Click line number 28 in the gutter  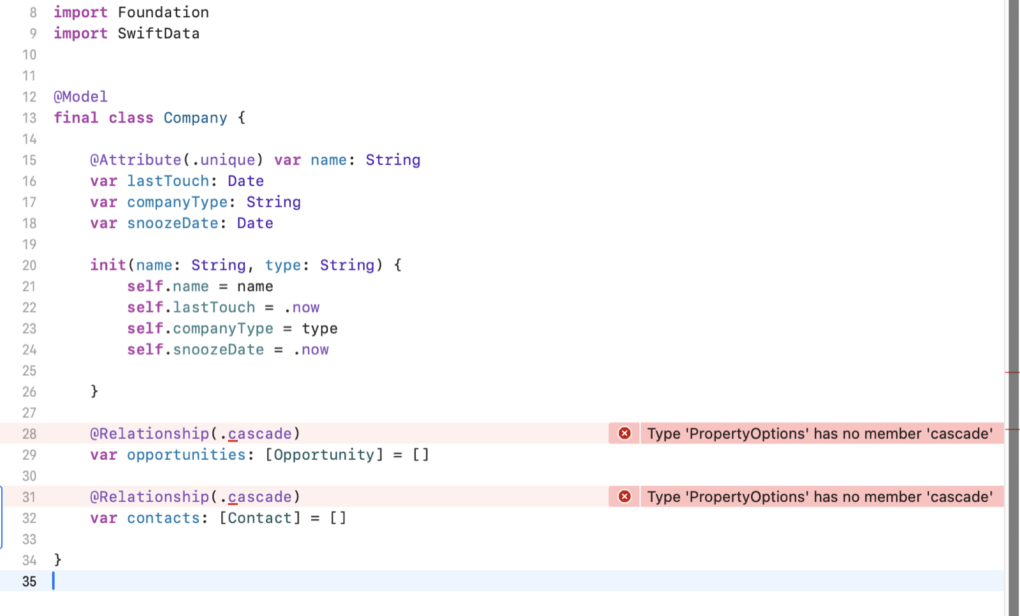click(x=29, y=434)
